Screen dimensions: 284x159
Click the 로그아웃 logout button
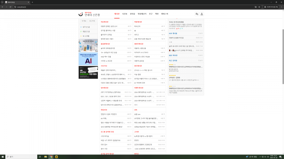pos(92,21)
